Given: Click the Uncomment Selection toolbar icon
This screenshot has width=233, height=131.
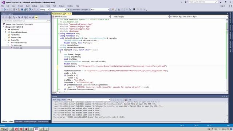Looking at the screenshot, I should 130,9.
